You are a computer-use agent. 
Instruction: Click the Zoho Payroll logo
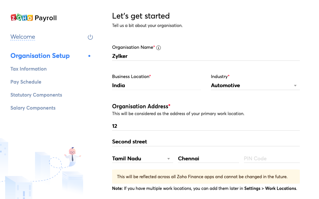coord(33,18)
